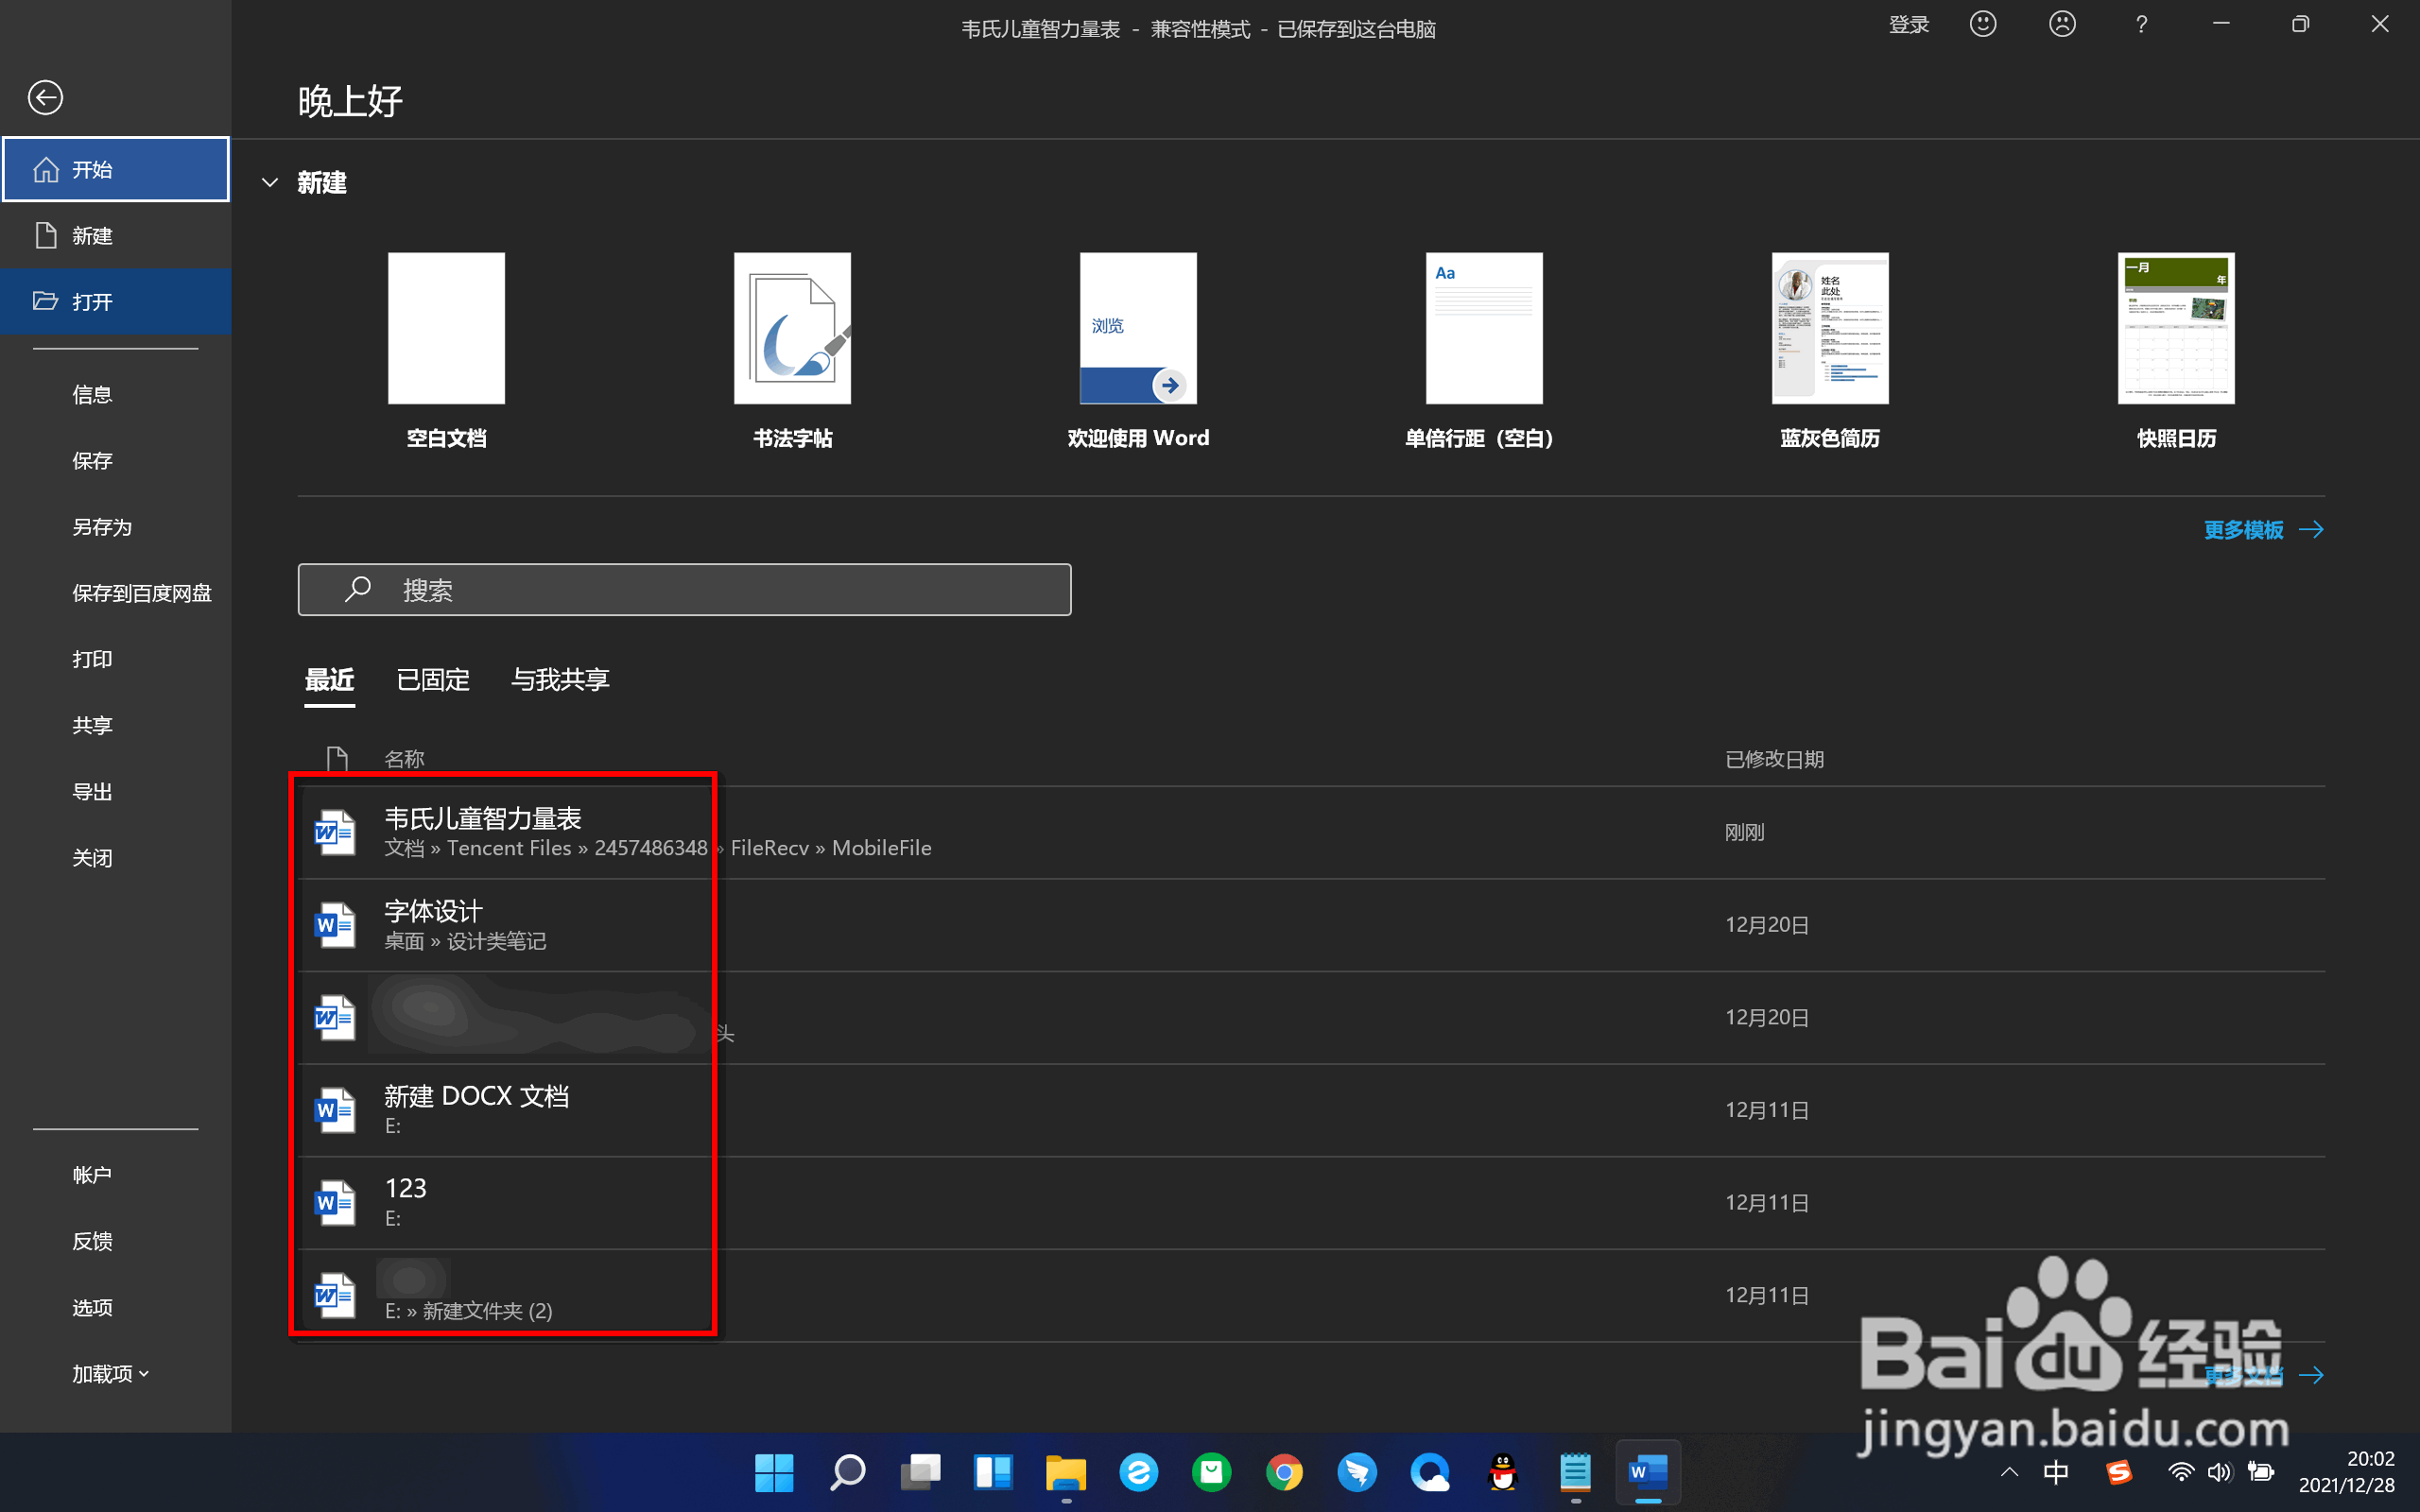
Task: Expand the 加载项 dropdown
Action: pos(110,1373)
